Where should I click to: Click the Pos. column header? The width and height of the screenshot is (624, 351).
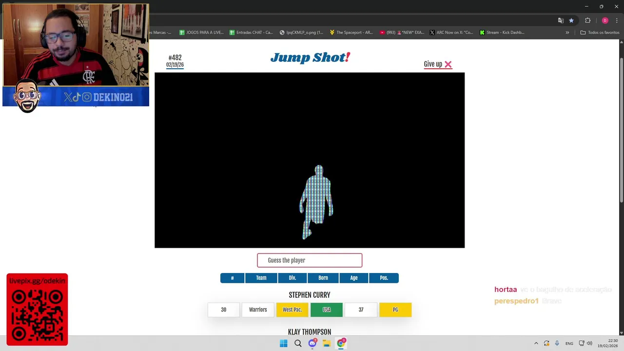[384, 278]
